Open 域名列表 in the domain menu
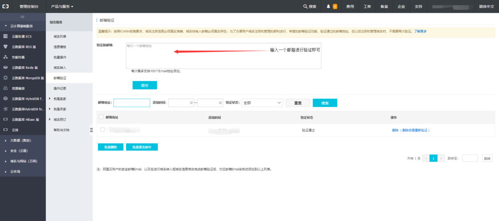Screen dimensions: 499x221 (60, 37)
